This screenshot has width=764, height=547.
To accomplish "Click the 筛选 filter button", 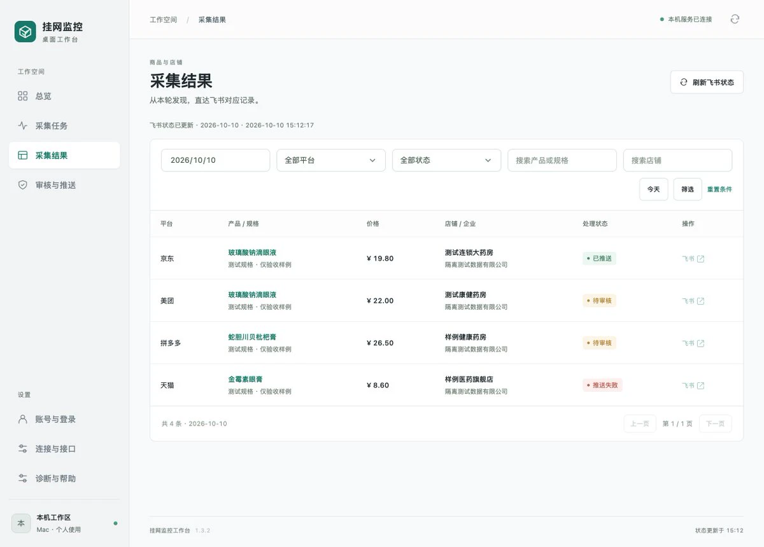I will click(688, 190).
